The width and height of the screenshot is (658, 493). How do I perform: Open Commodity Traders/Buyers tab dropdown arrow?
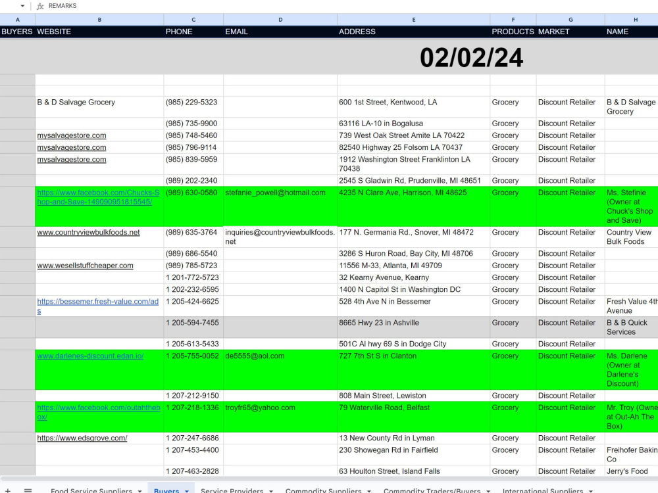tap(488, 491)
